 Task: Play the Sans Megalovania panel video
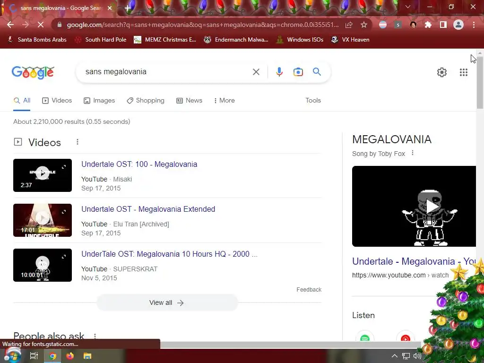414,206
